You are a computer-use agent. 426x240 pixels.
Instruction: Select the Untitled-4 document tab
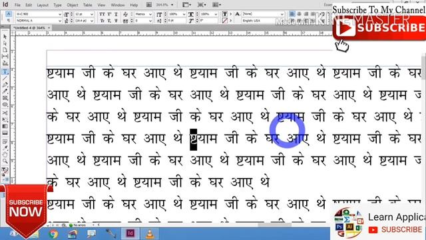[x=29, y=28]
